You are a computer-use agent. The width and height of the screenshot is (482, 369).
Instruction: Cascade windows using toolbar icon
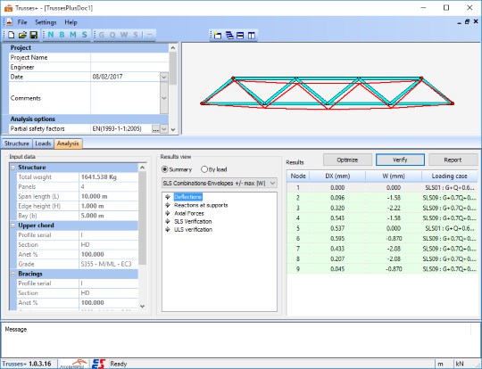229,36
